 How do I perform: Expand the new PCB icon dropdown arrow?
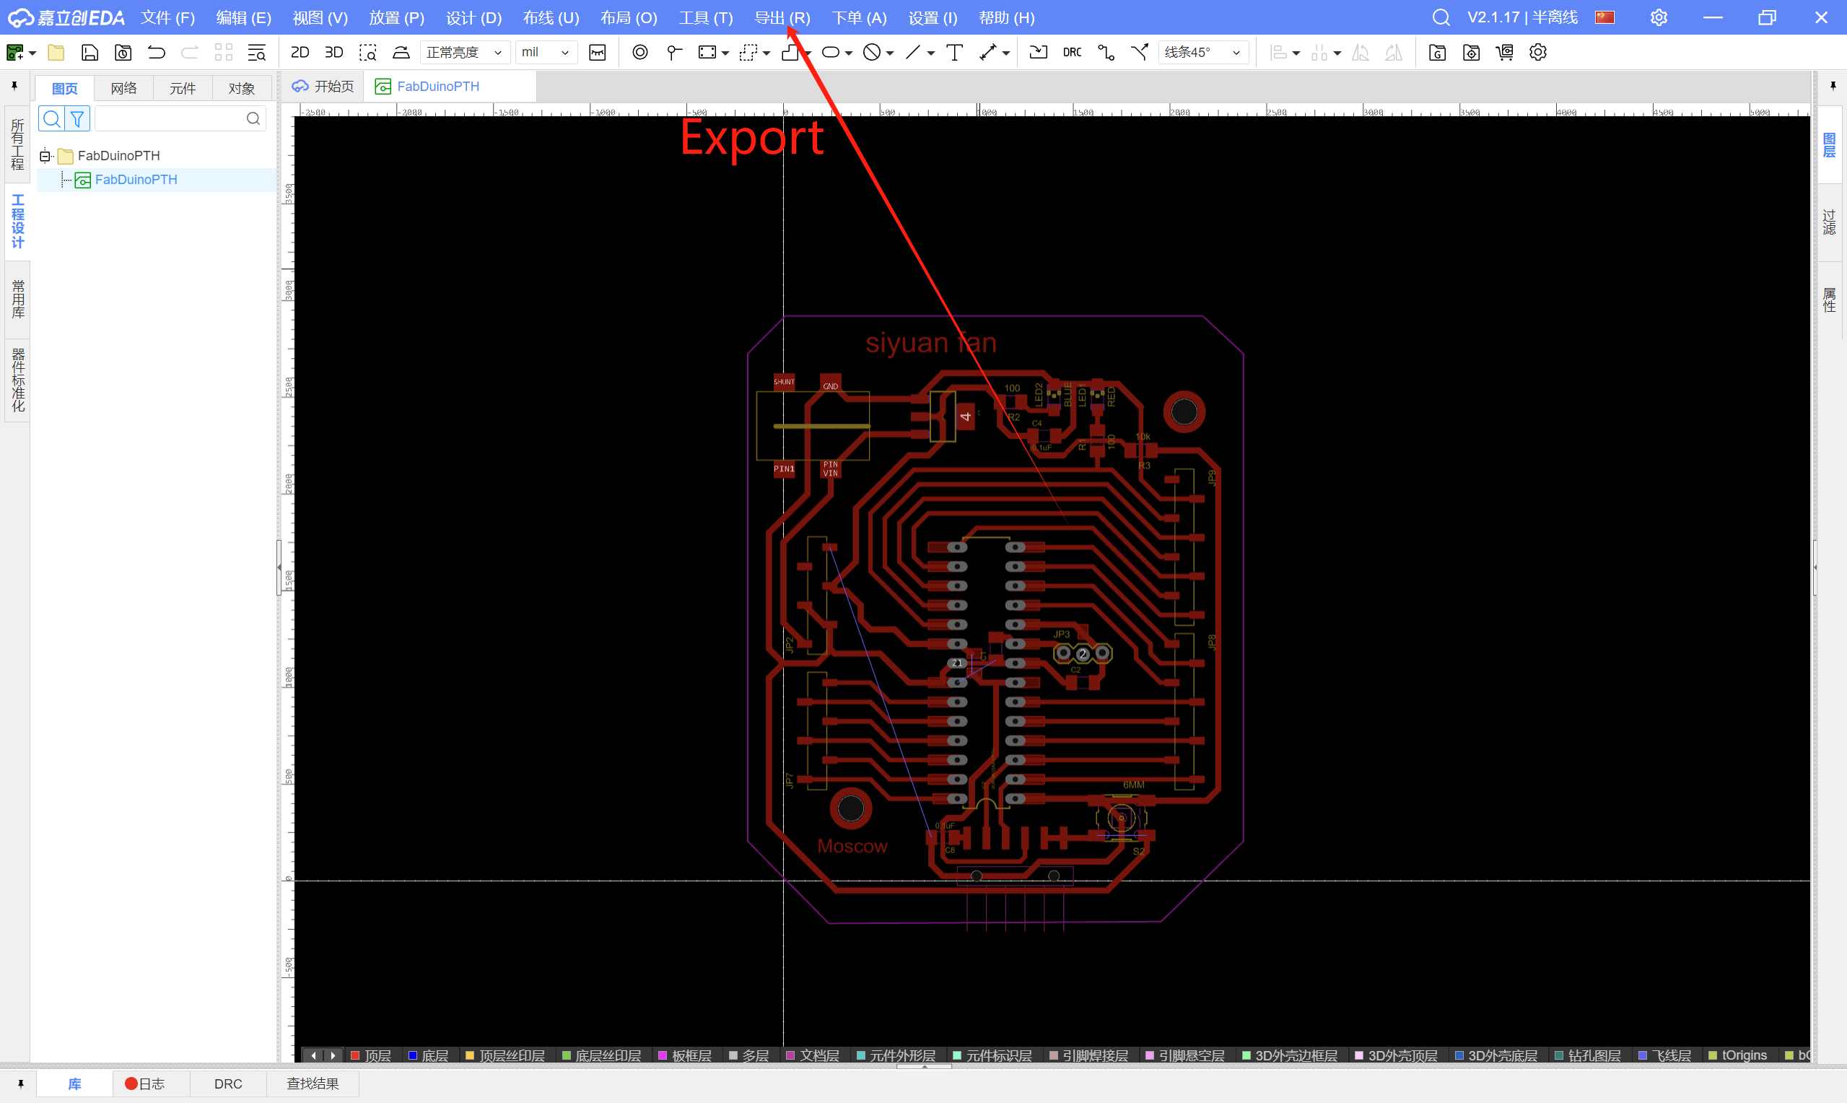tap(32, 53)
